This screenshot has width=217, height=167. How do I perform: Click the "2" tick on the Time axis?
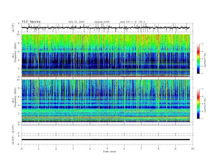click(56, 149)
